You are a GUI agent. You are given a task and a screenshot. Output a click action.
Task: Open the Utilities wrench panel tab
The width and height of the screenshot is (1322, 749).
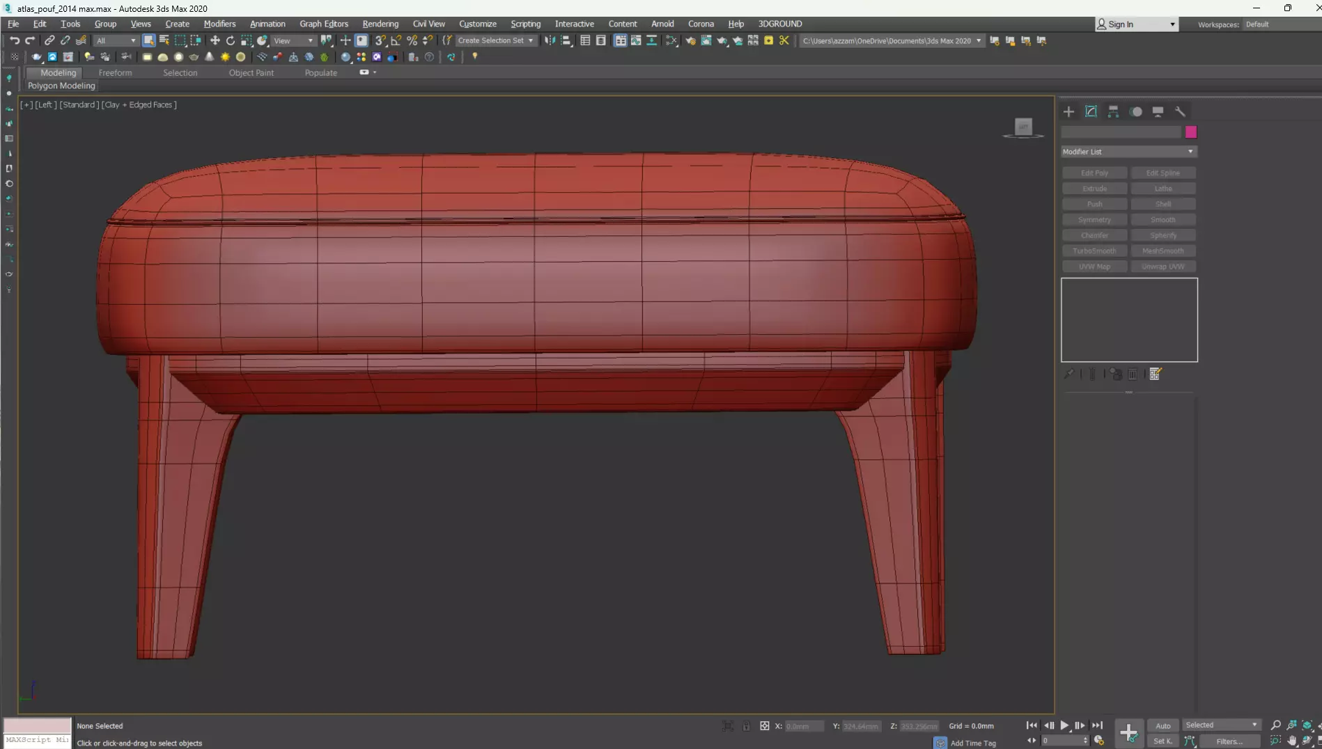coord(1180,111)
